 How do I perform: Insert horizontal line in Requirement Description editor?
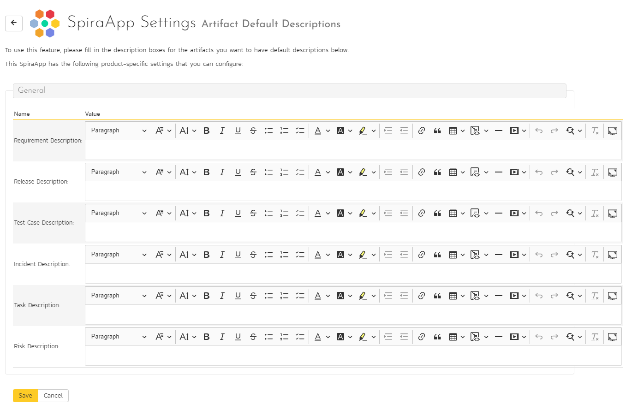tap(498, 131)
